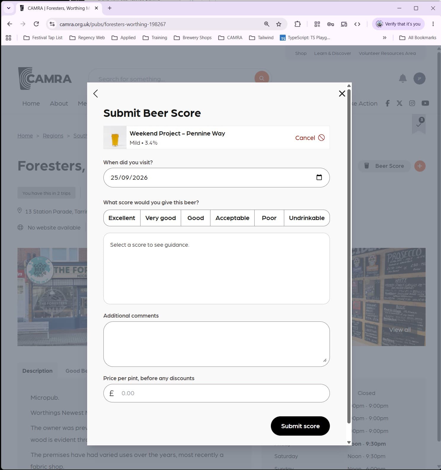The height and width of the screenshot is (470, 441).
Task: Open the Regency Web bookmark folder
Action: [87, 38]
